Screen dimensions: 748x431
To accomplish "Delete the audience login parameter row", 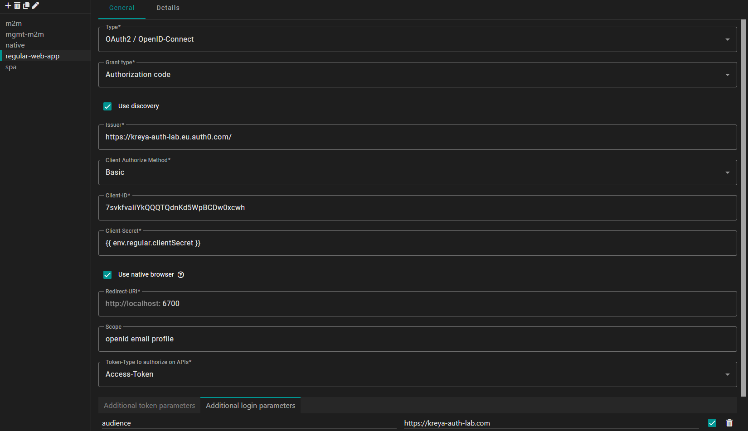I will [729, 423].
